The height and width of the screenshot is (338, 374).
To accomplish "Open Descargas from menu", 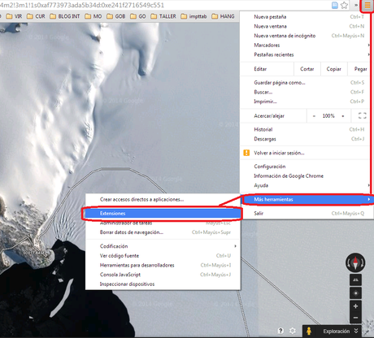I will [x=305, y=139].
